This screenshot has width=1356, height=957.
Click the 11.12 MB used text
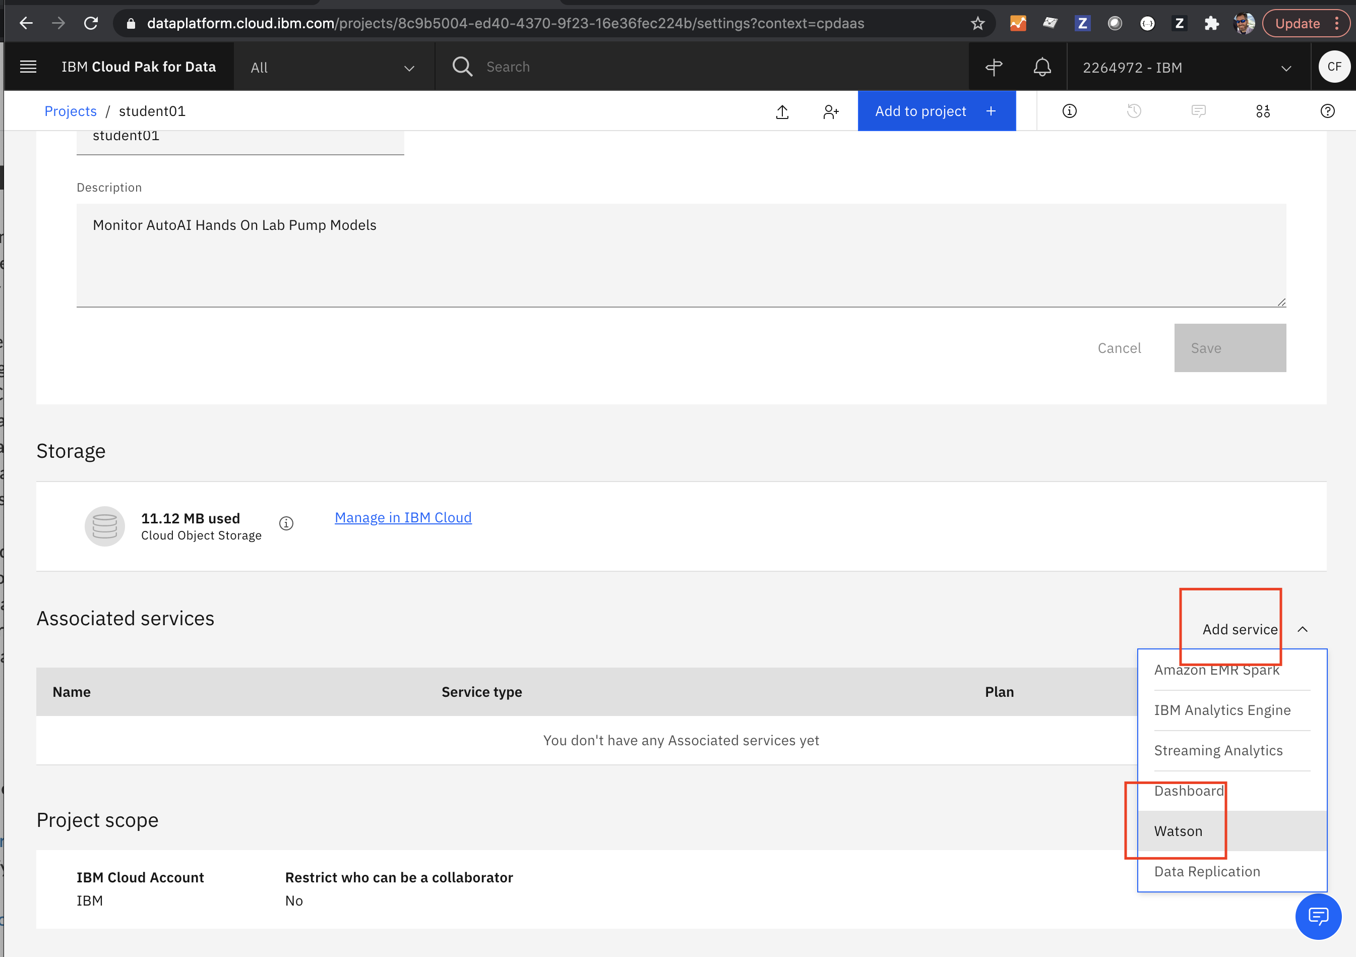(x=190, y=518)
